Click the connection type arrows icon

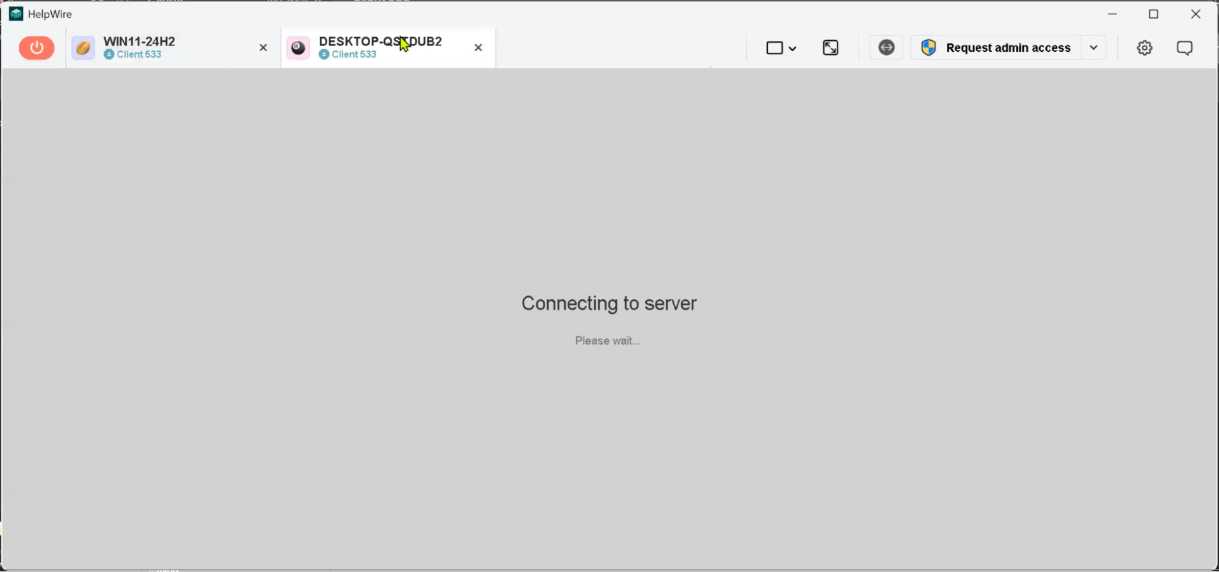(x=886, y=48)
